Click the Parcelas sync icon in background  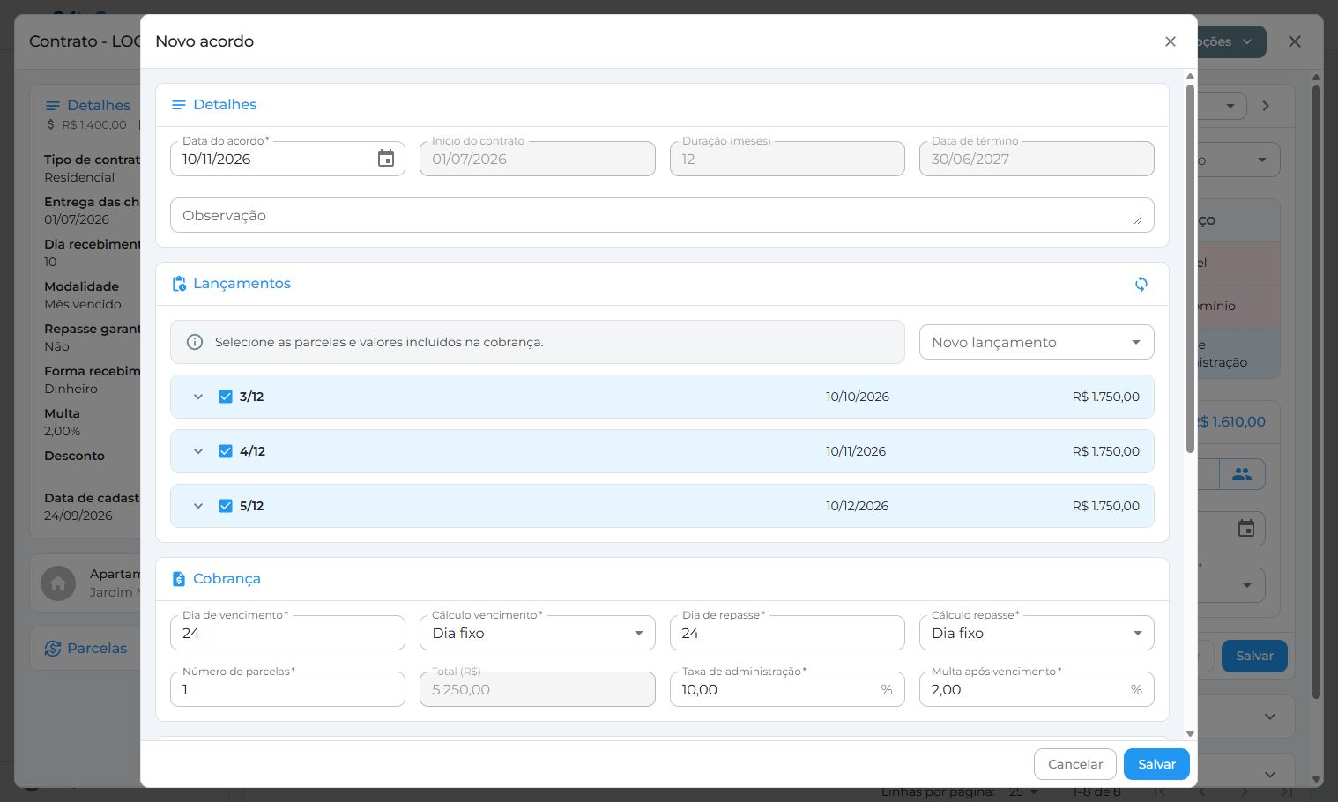[53, 649]
